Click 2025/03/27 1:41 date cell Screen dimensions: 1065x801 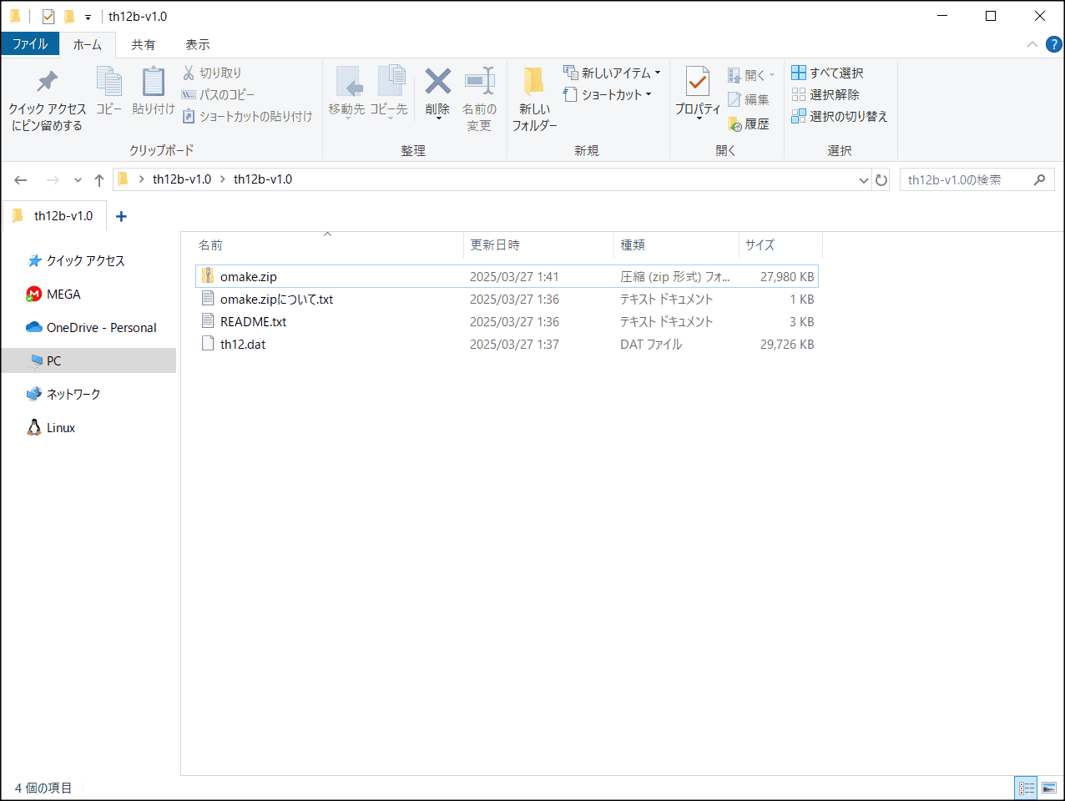[x=514, y=276]
